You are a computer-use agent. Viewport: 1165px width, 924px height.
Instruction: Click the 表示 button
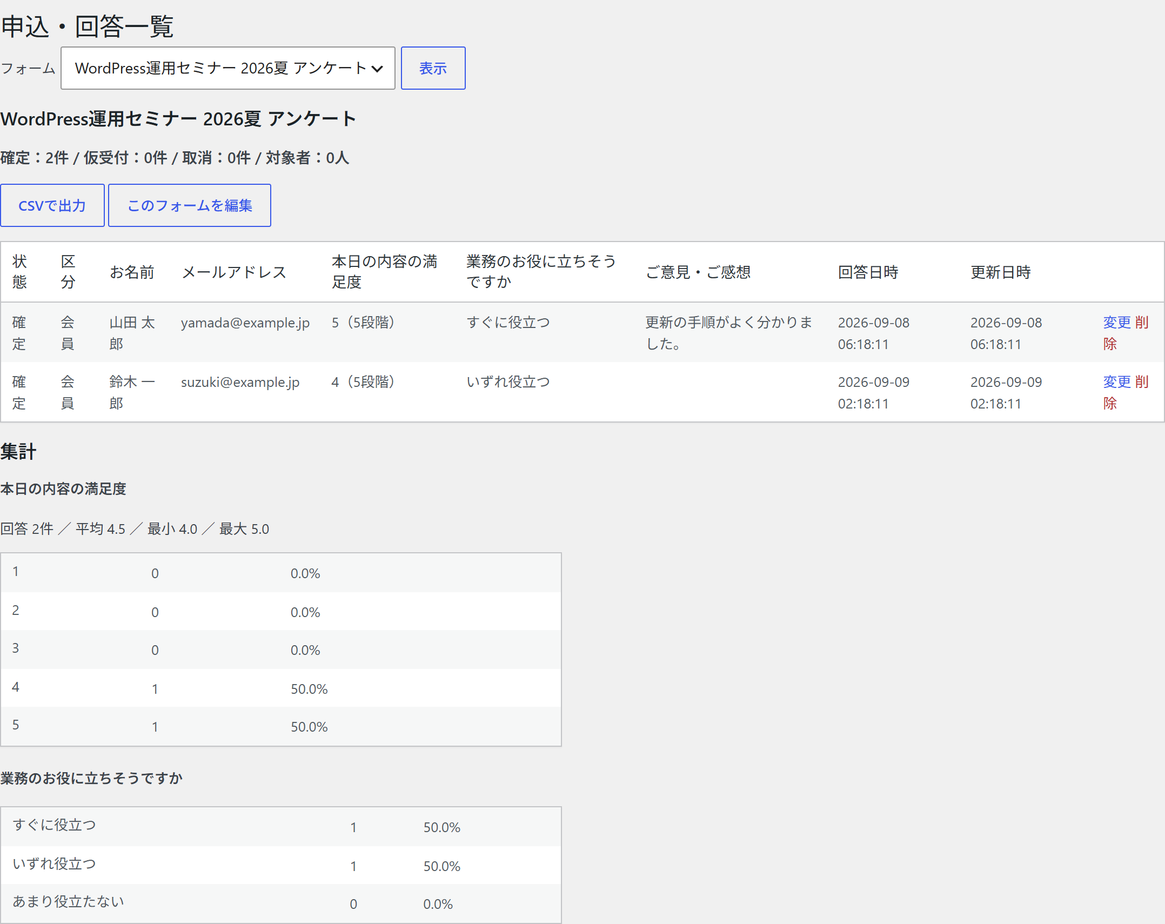pos(433,68)
